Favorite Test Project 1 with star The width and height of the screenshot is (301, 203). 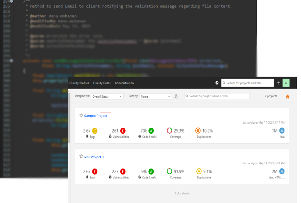coord(81,157)
